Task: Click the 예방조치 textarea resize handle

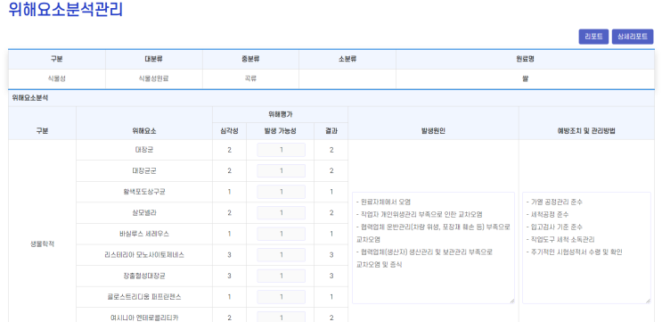Action: point(648,301)
